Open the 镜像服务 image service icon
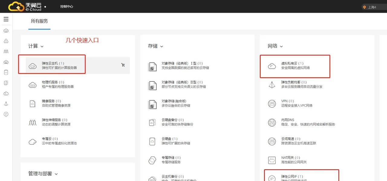This screenshot has height=181, width=387. 33,104
